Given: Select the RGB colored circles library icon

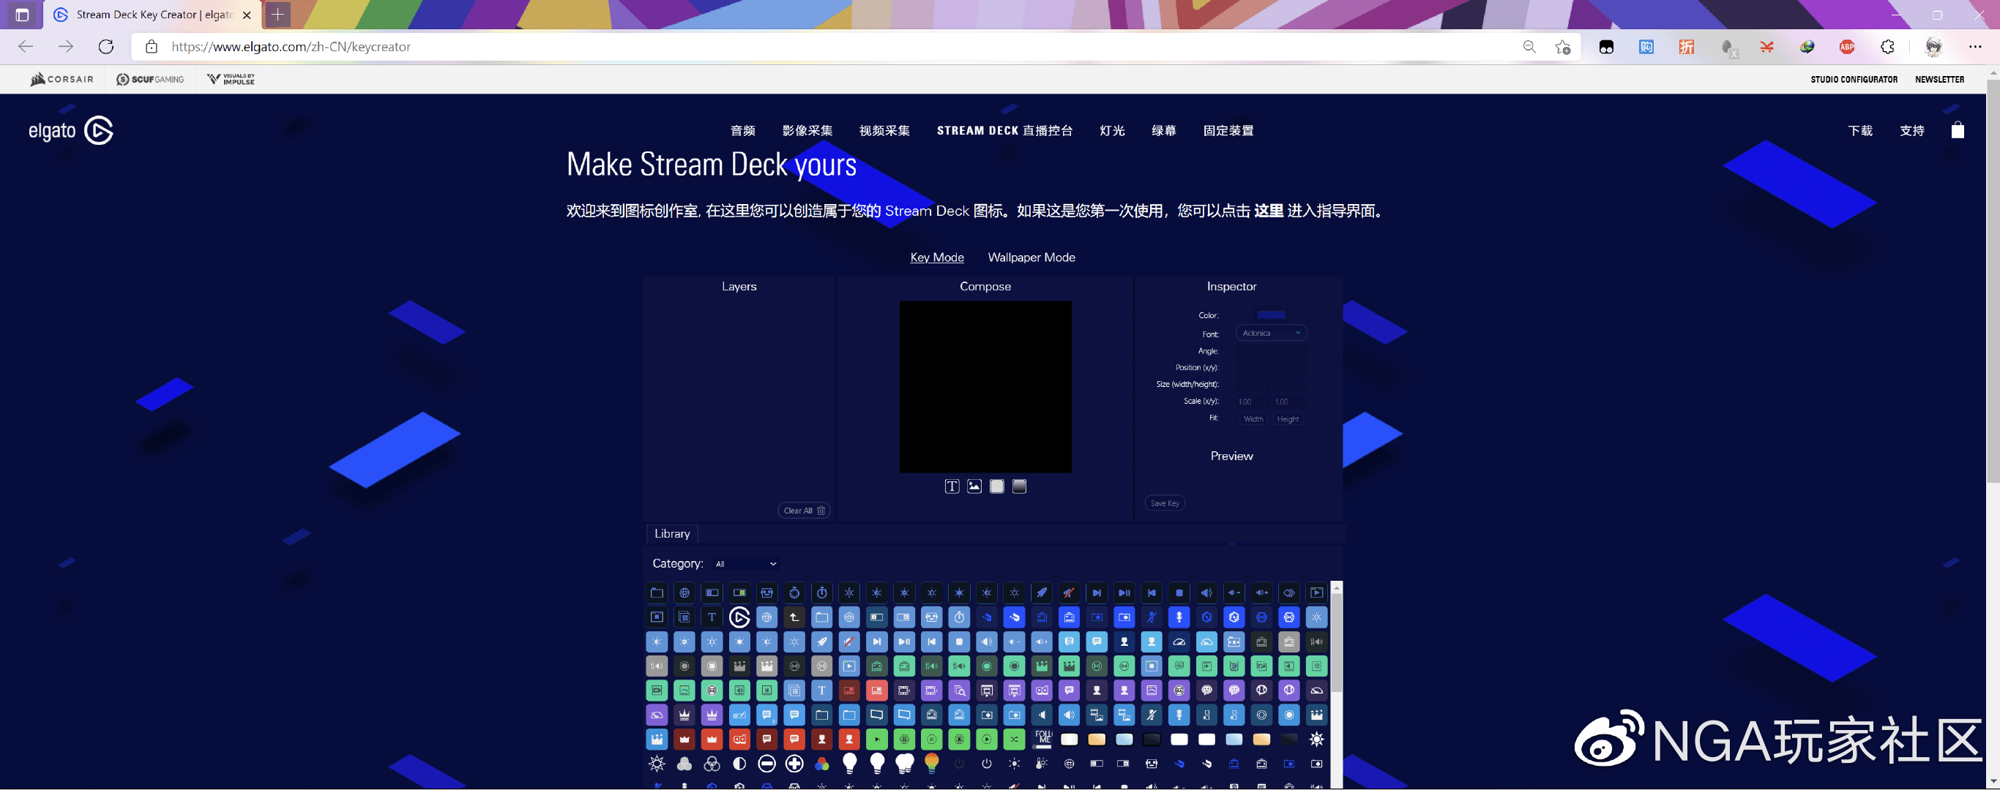Looking at the screenshot, I should pyautogui.click(x=821, y=764).
